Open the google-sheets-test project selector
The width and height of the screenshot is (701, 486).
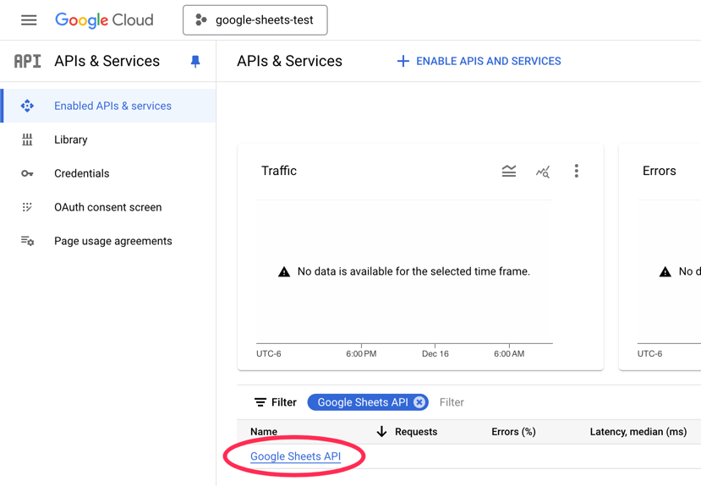(x=255, y=20)
